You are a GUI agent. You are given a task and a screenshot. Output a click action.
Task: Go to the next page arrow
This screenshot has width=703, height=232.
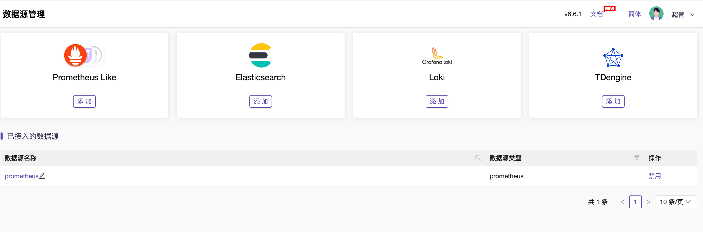coord(648,202)
